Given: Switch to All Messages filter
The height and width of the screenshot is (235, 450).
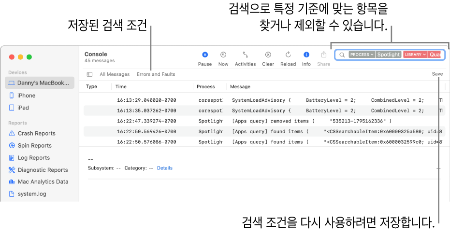Looking at the screenshot, I should [x=115, y=74].
